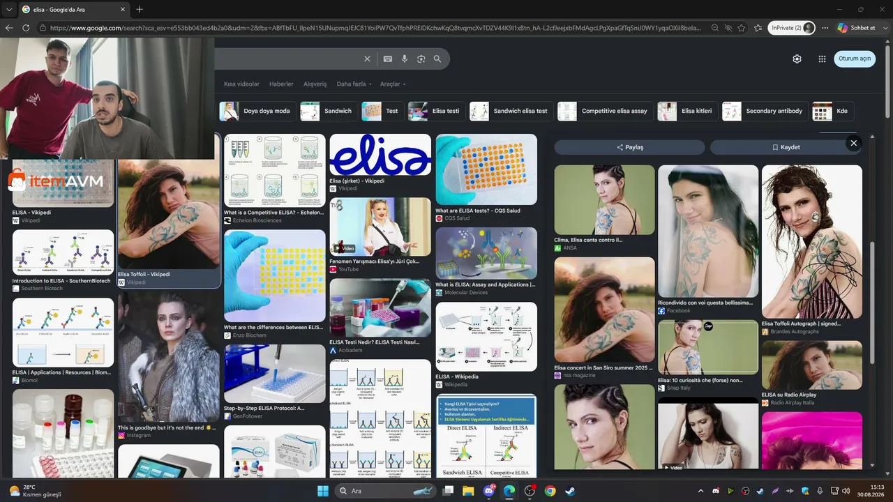Filter images by the Elisa kitleri chip
Viewport: 893px width, 502px height.
tap(686, 112)
